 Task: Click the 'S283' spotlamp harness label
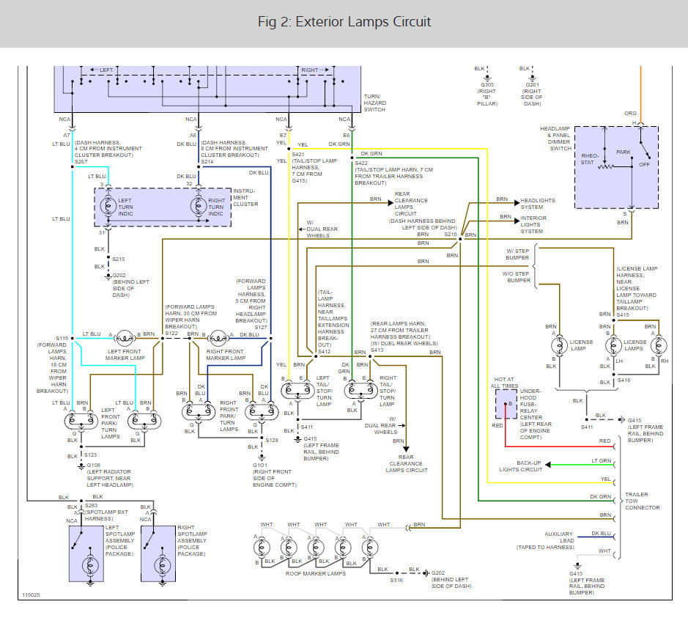[x=92, y=506]
